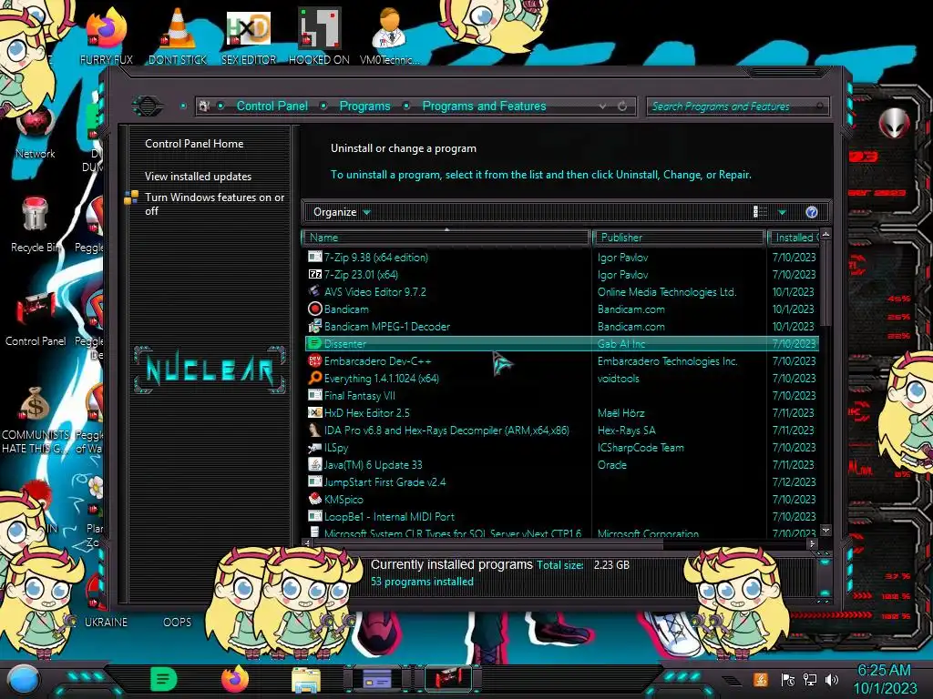Select the HxD Hex Editor 2.5 row
Image resolution: width=933 pixels, height=699 pixels.
(561, 412)
